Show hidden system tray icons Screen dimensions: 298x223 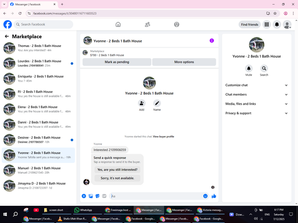click(250, 214)
